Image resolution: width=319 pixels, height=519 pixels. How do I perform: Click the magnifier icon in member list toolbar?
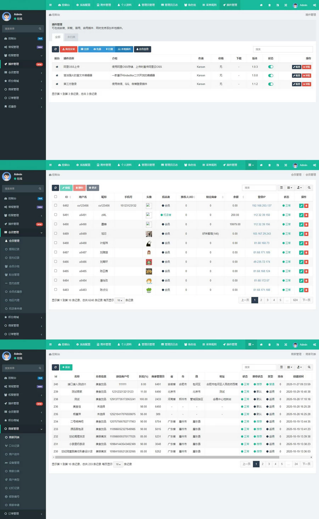click(x=309, y=188)
